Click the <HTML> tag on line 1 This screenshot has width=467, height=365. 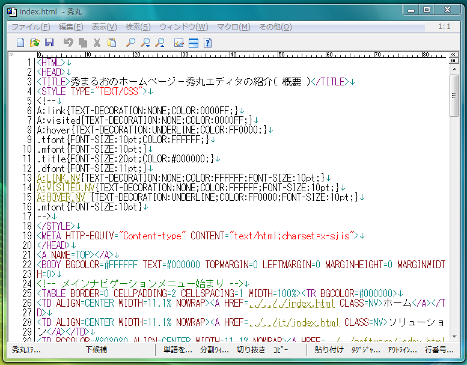(51, 63)
